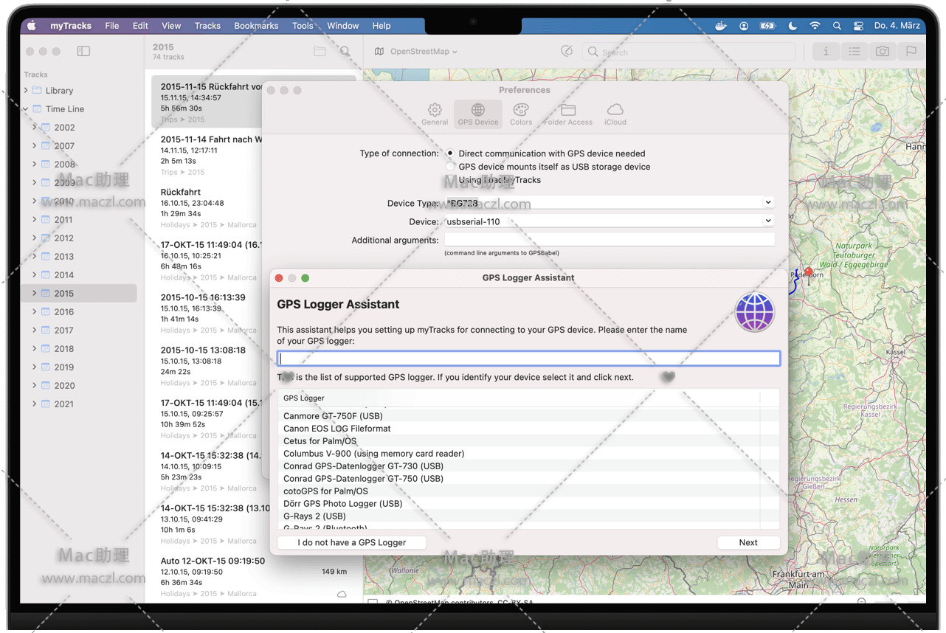Screen dimensions: 946x633
Task: Click the camera icon in the toolbar
Action: [x=882, y=52]
